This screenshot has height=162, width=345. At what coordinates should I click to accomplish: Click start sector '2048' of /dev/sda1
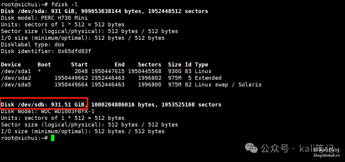tap(81, 71)
